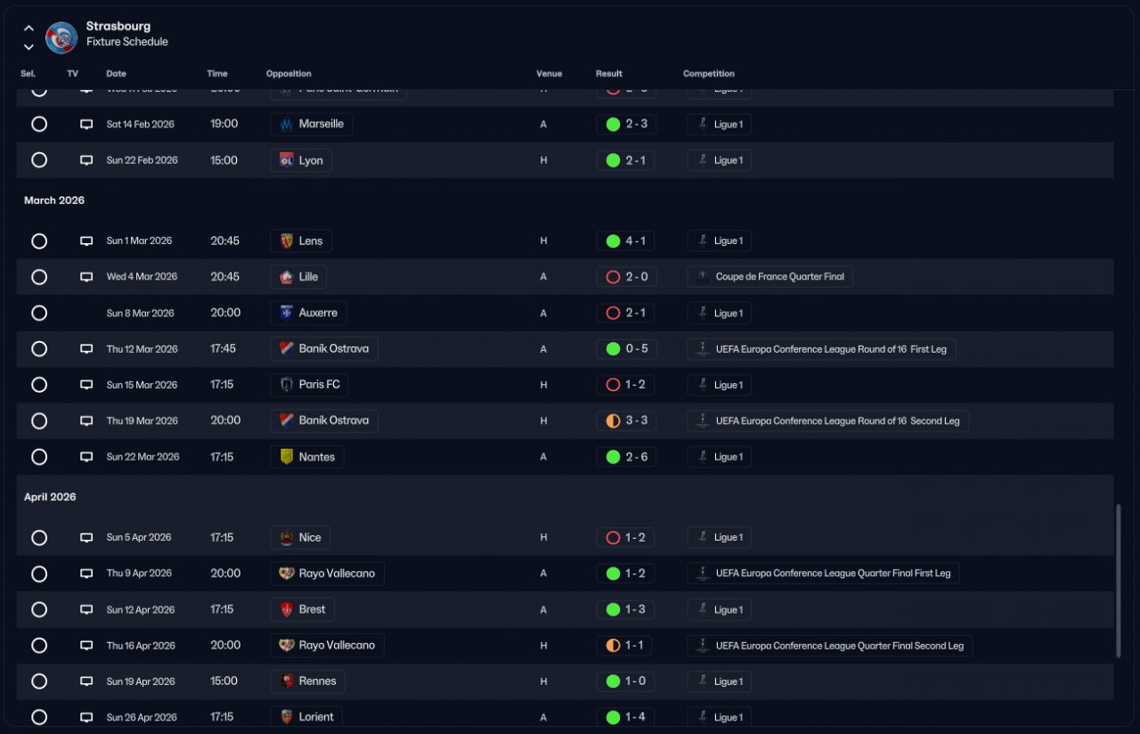Click the April 2026 month heading
The height and width of the screenshot is (734, 1140).
tap(50, 497)
